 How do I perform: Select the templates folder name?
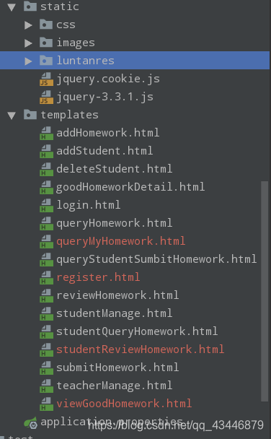(70, 115)
